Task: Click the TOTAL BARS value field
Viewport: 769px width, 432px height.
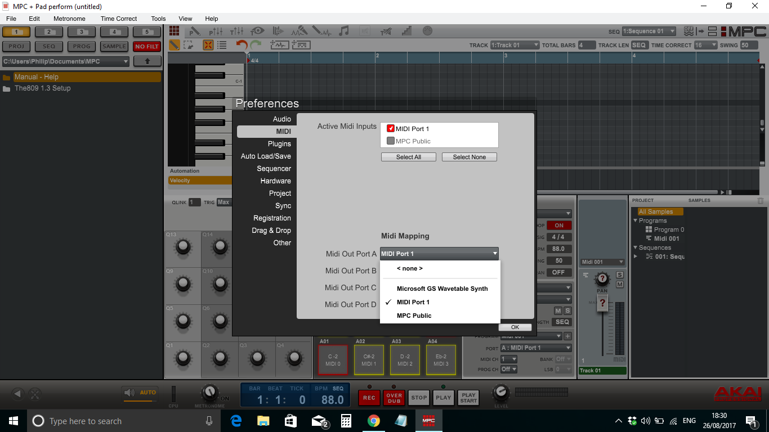Action: [587, 45]
